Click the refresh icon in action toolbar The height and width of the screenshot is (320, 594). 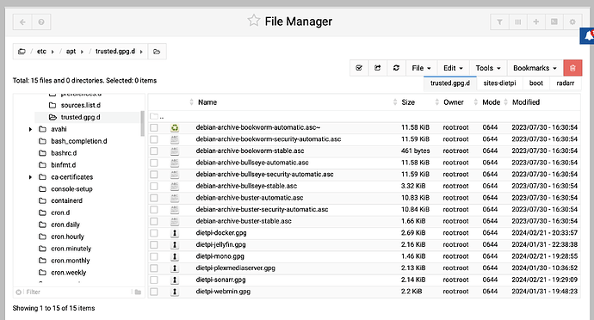tap(396, 68)
